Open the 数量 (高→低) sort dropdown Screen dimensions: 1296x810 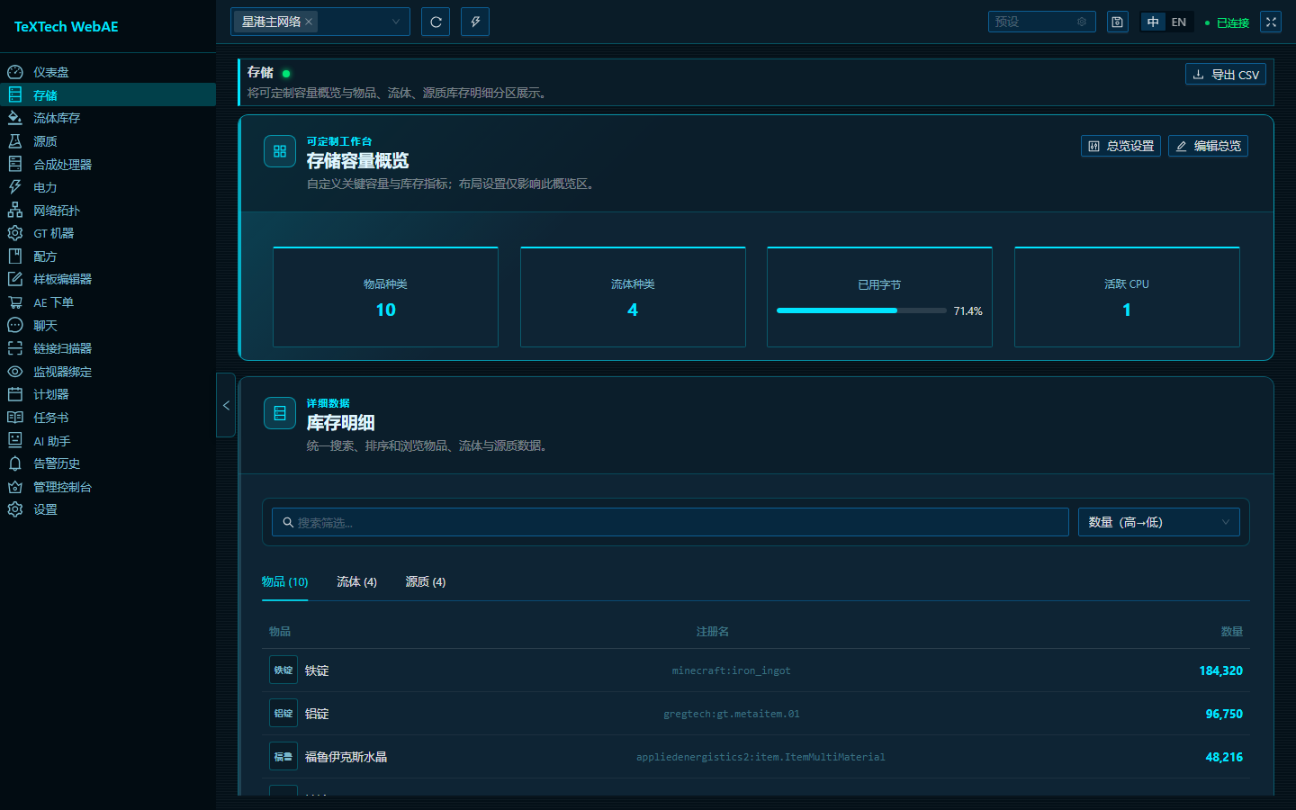click(1159, 522)
